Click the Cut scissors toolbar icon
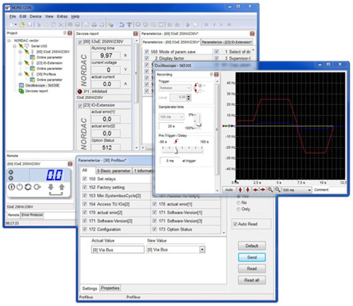This screenshot has width=353, height=306. (x=39, y=25)
